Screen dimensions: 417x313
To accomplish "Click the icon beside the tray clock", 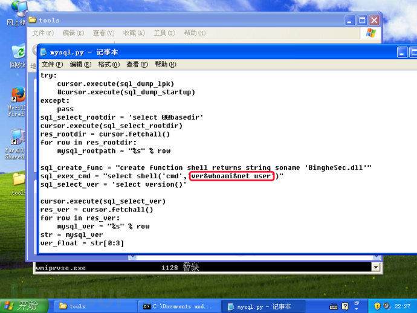I will click(386, 306).
